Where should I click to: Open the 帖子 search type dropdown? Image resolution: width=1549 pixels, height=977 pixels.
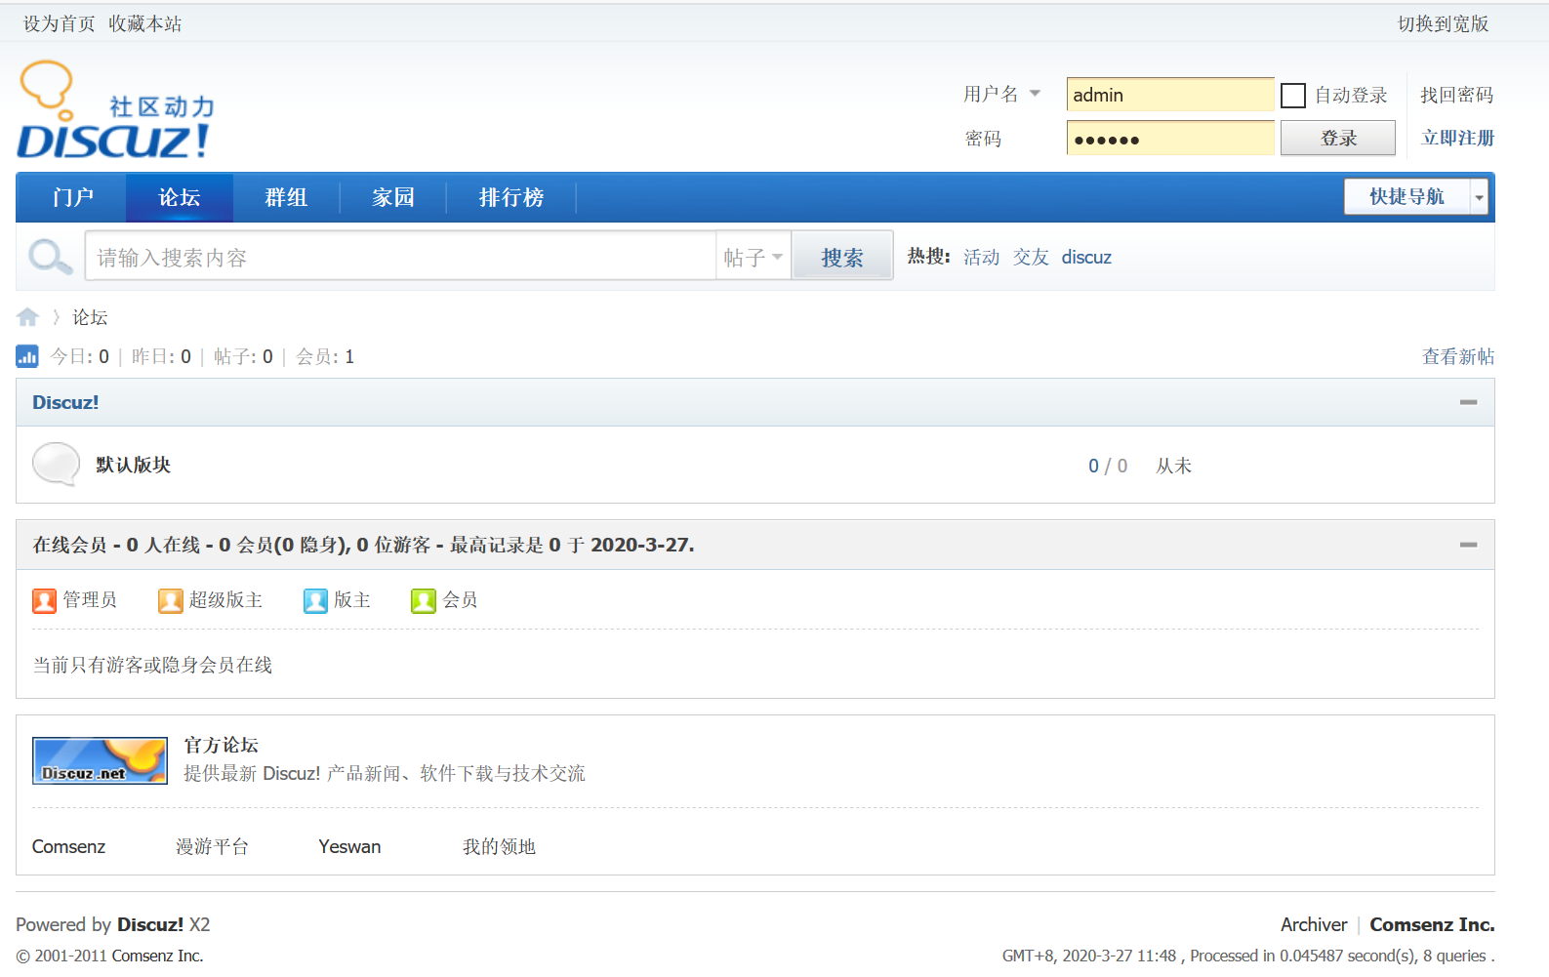coord(754,257)
